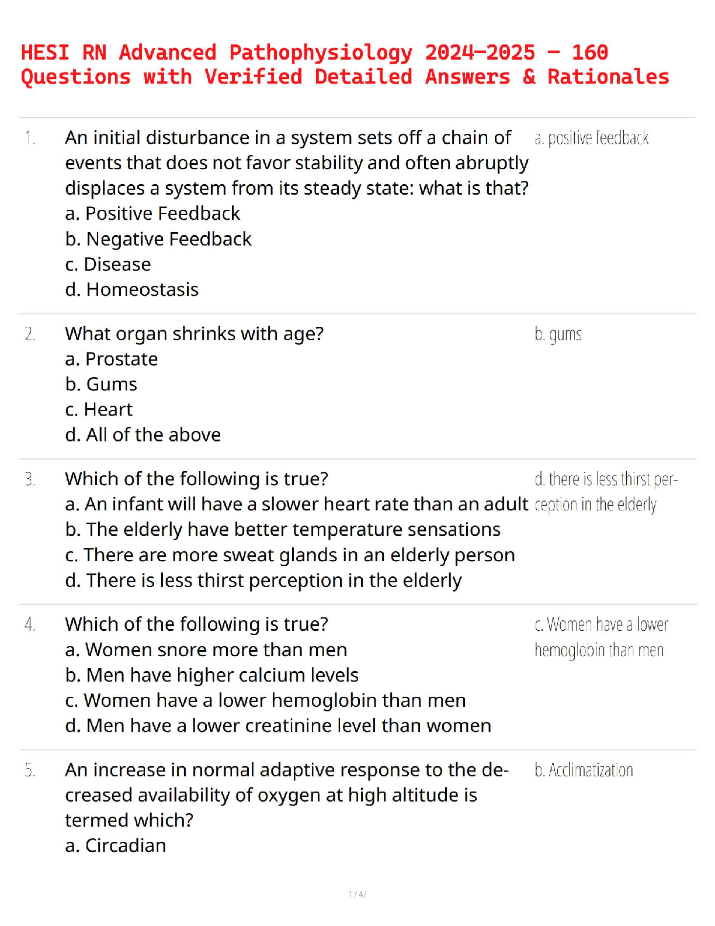Pick the 'd. Homeostasis' option
Screen dimensions: 715x926
pos(132,289)
